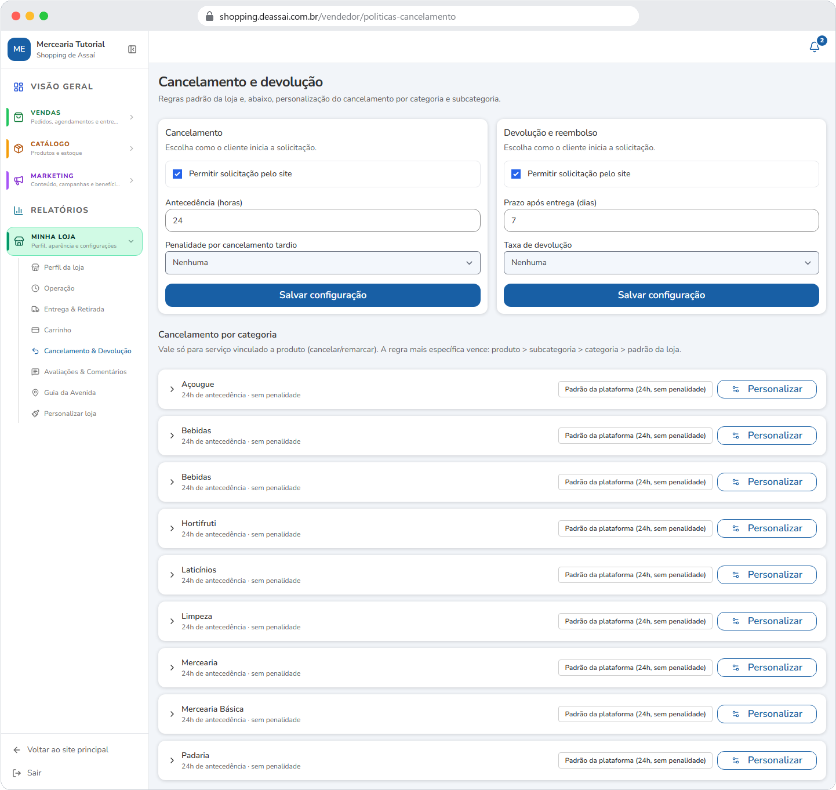Click the ME store avatar

coord(19,49)
